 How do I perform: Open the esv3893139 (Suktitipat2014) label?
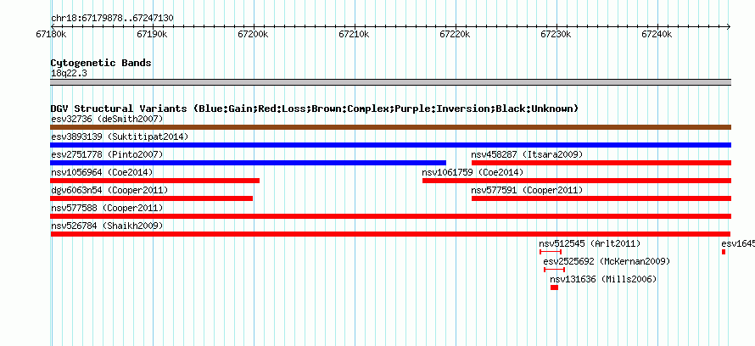pos(120,137)
